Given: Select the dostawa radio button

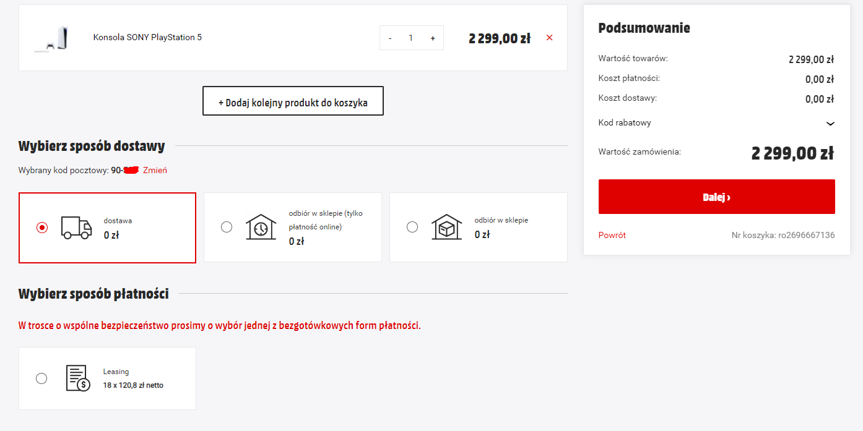Looking at the screenshot, I should 42,228.
